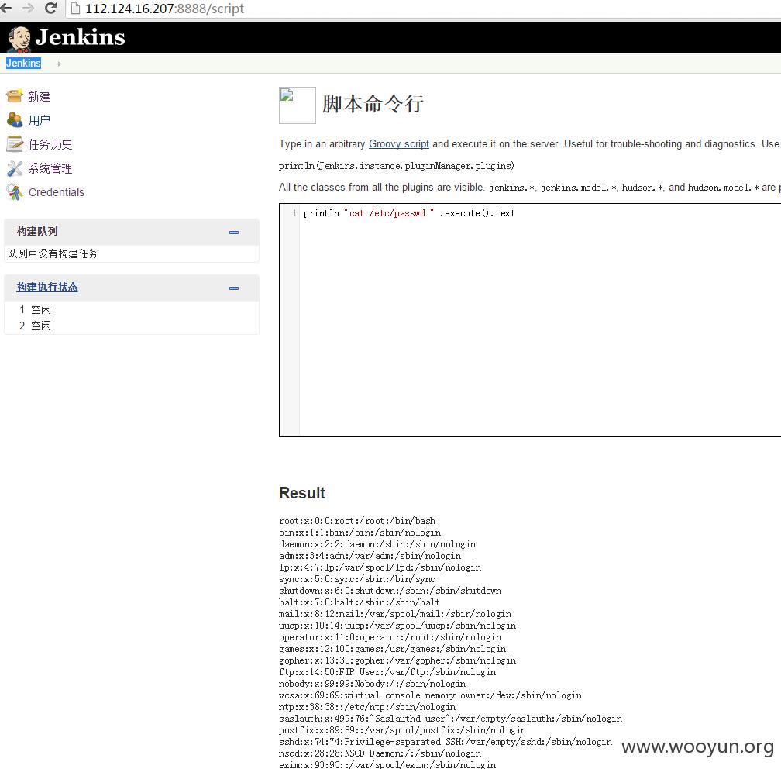This screenshot has width=781, height=769.
Task: Click the sshd:x:74:74 output line
Action: point(446,742)
